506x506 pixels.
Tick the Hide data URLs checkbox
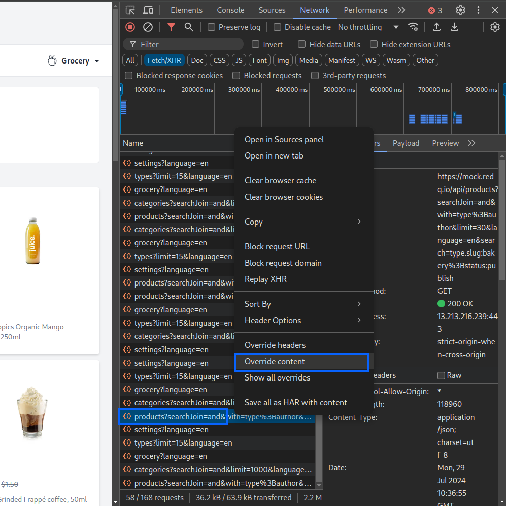tap(302, 44)
